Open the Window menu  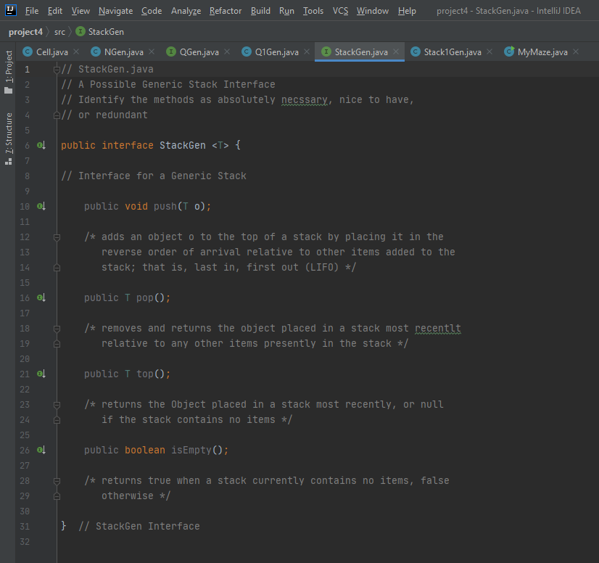coord(373,11)
